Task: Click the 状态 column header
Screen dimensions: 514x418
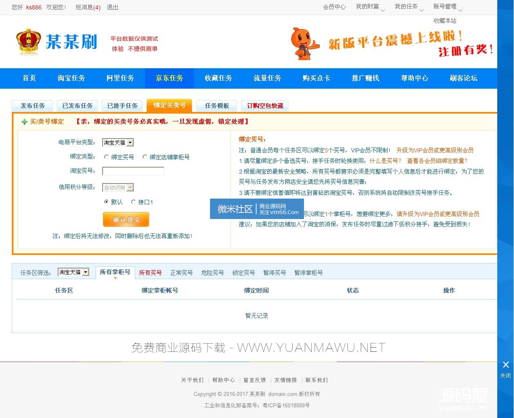Action: pyautogui.click(x=353, y=291)
